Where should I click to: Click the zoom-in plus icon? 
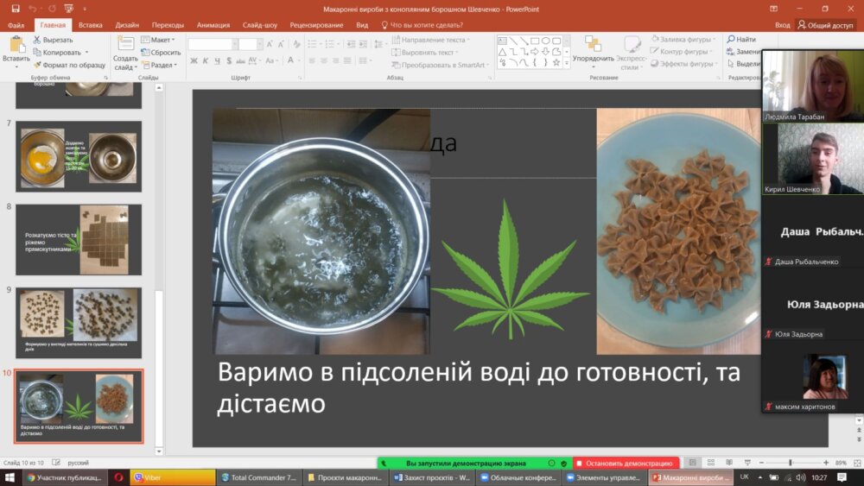tap(826, 463)
